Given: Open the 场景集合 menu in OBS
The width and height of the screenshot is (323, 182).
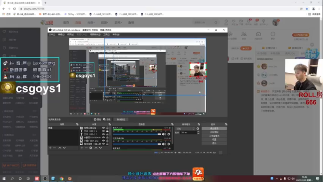Looking at the screenshot, I should 95,34.
